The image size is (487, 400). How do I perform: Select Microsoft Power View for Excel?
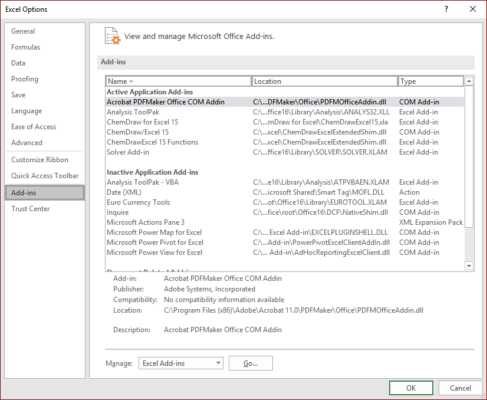click(x=285, y=253)
